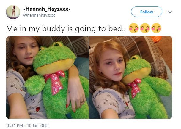Enlarge the right tweet photo

[x=131, y=77]
